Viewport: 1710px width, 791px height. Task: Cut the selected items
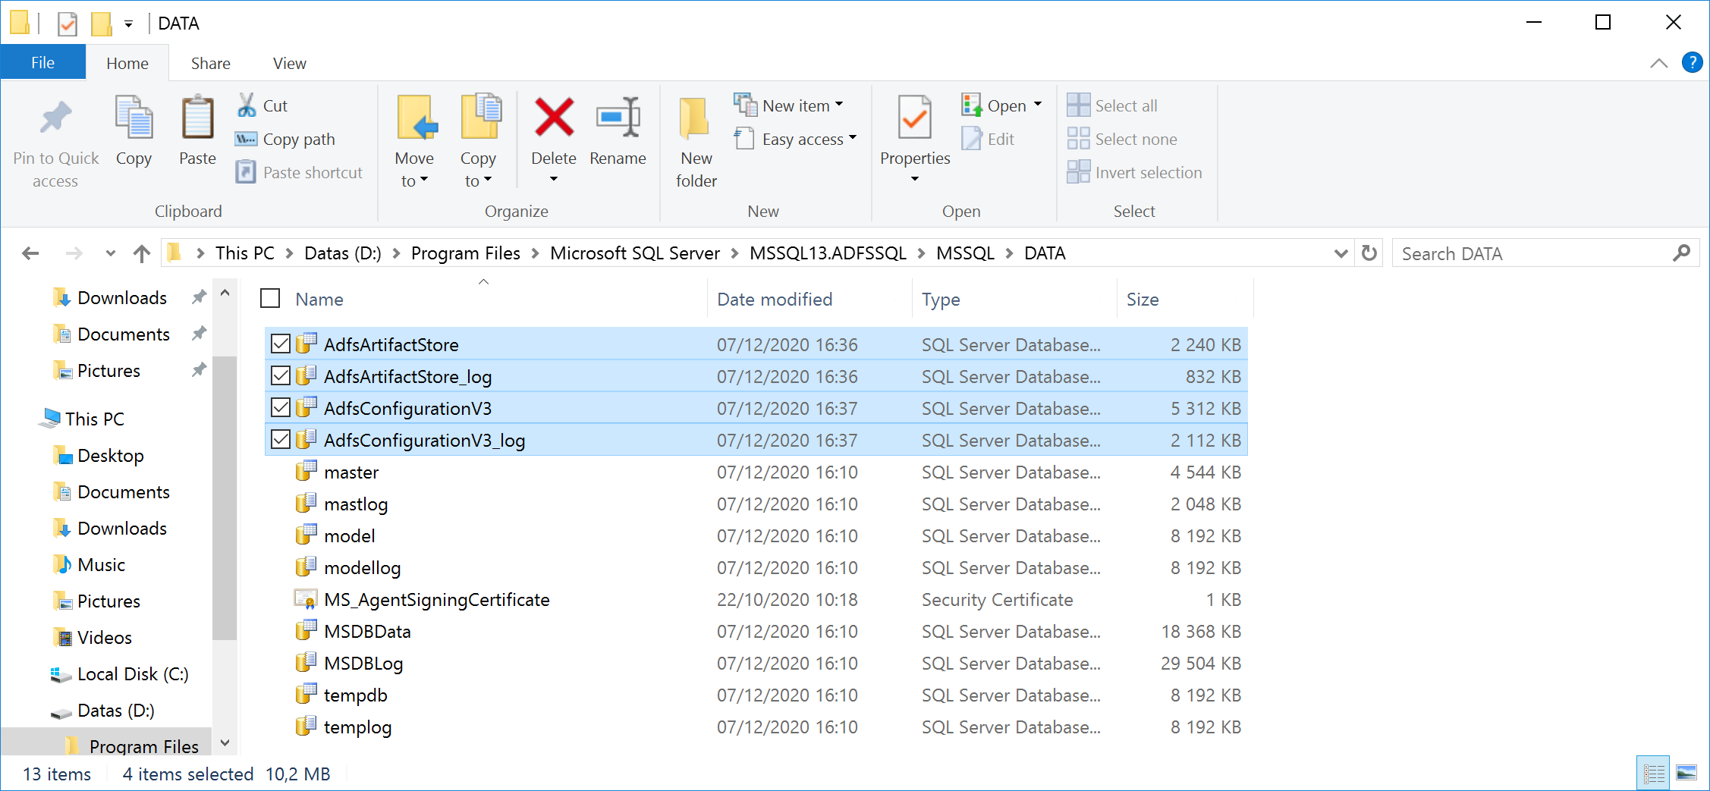261,105
